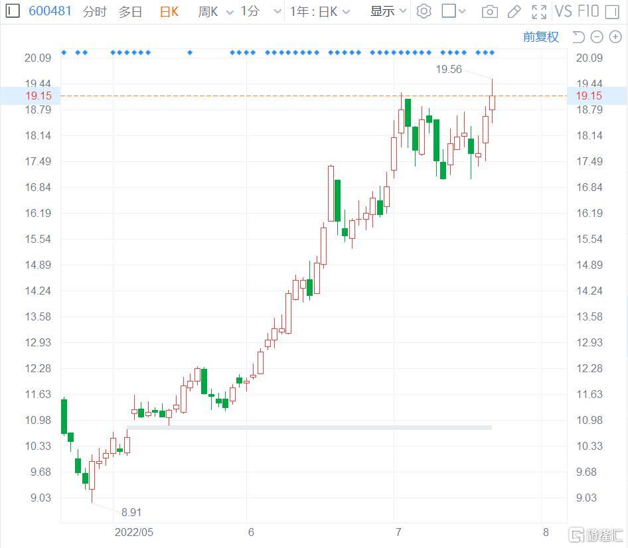The height and width of the screenshot is (548, 628).
Task: Click the 2022/05 date axis label
Action: pyautogui.click(x=134, y=532)
